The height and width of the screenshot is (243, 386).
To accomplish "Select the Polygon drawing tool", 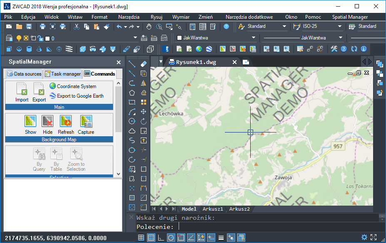I will coord(132,93).
